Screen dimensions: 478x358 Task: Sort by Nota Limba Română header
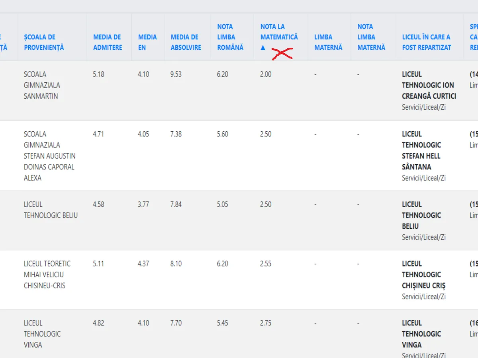pyautogui.click(x=230, y=37)
